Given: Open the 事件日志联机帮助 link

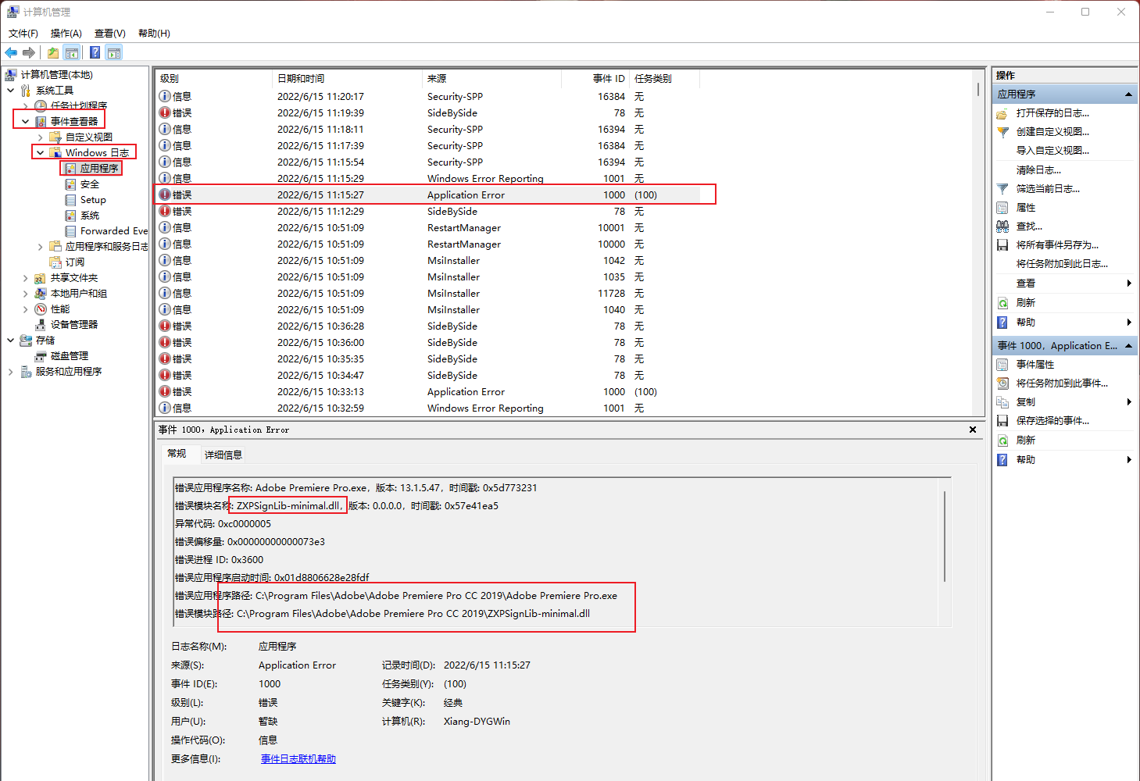Looking at the screenshot, I should (x=298, y=759).
